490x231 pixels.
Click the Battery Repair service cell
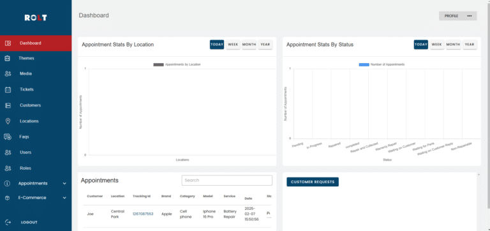[x=230, y=214]
